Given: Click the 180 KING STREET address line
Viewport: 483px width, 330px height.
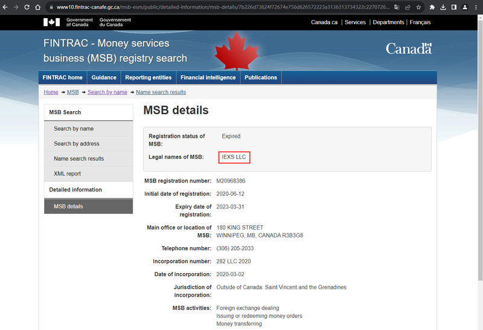Looking at the screenshot, I should coord(240,228).
